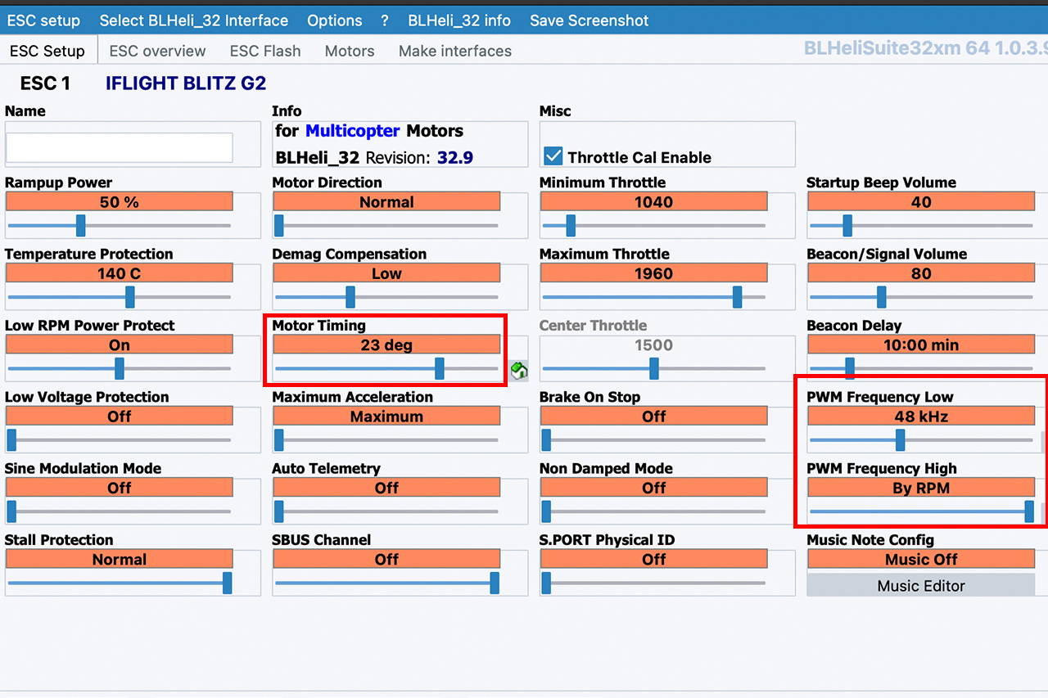The width and height of the screenshot is (1048, 698).
Task: Click the Maximum Acceleration Maximum value
Action: (x=386, y=416)
